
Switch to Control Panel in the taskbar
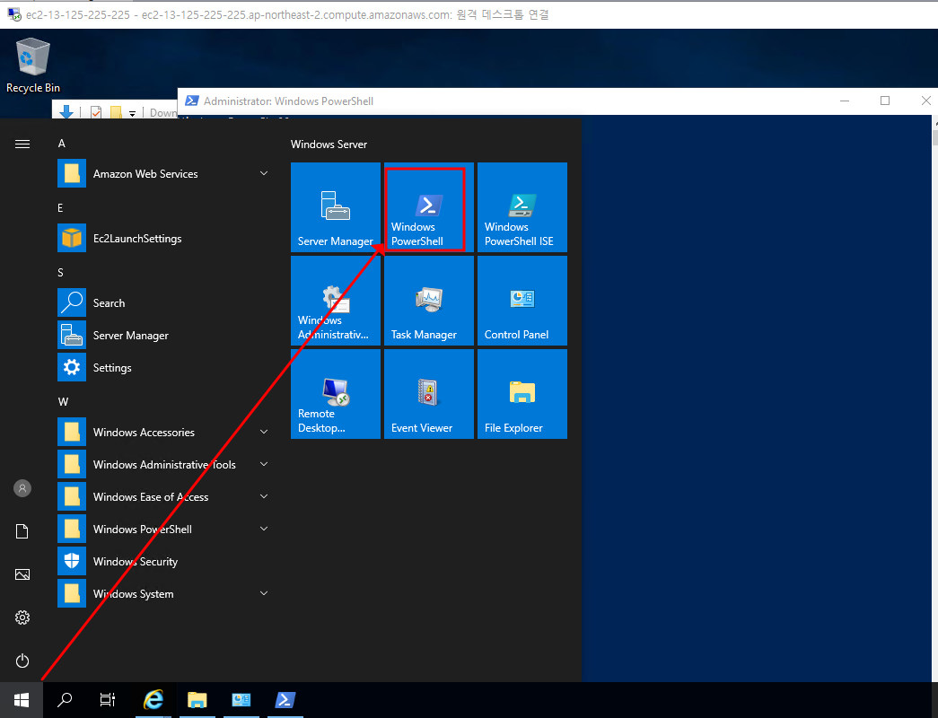(x=241, y=700)
